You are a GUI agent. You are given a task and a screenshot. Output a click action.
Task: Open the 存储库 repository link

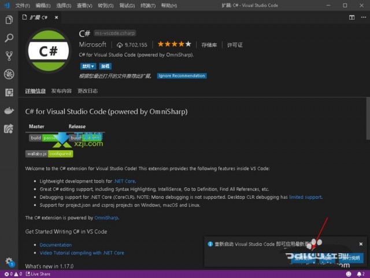209,45
